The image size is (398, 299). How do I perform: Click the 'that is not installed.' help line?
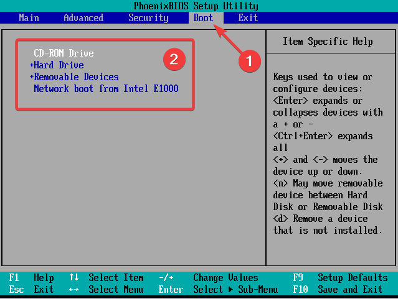328,231
